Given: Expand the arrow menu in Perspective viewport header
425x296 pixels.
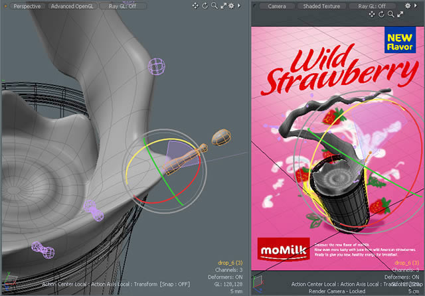Looking at the screenshot, I should click(239, 5).
